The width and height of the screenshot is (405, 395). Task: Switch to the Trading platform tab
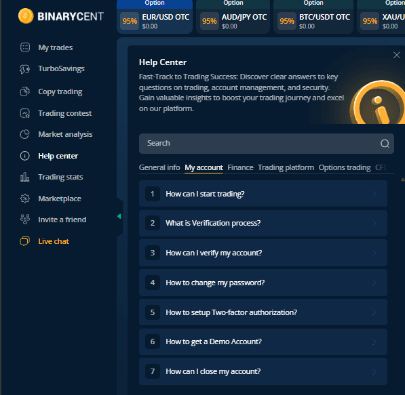(286, 167)
